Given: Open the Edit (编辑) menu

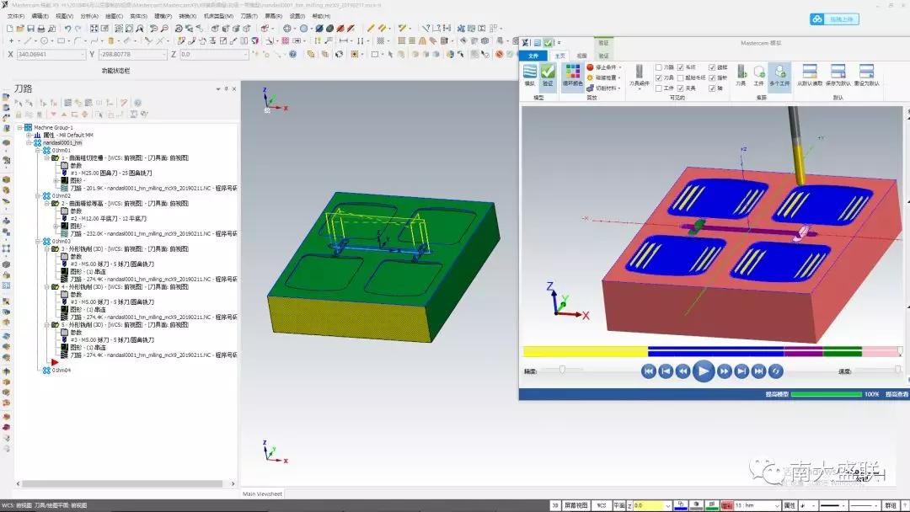Looking at the screenshot, I should pyautogui.click(x=40, y=16).
